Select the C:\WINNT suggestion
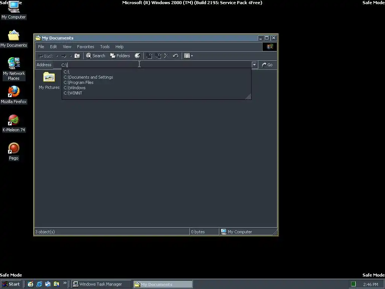The width and height of the screenshot is (385, 289). pyautogui.click(x=156, y=93)
